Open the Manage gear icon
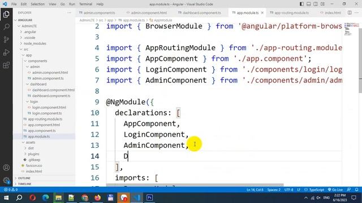 (x=6, y=180)
